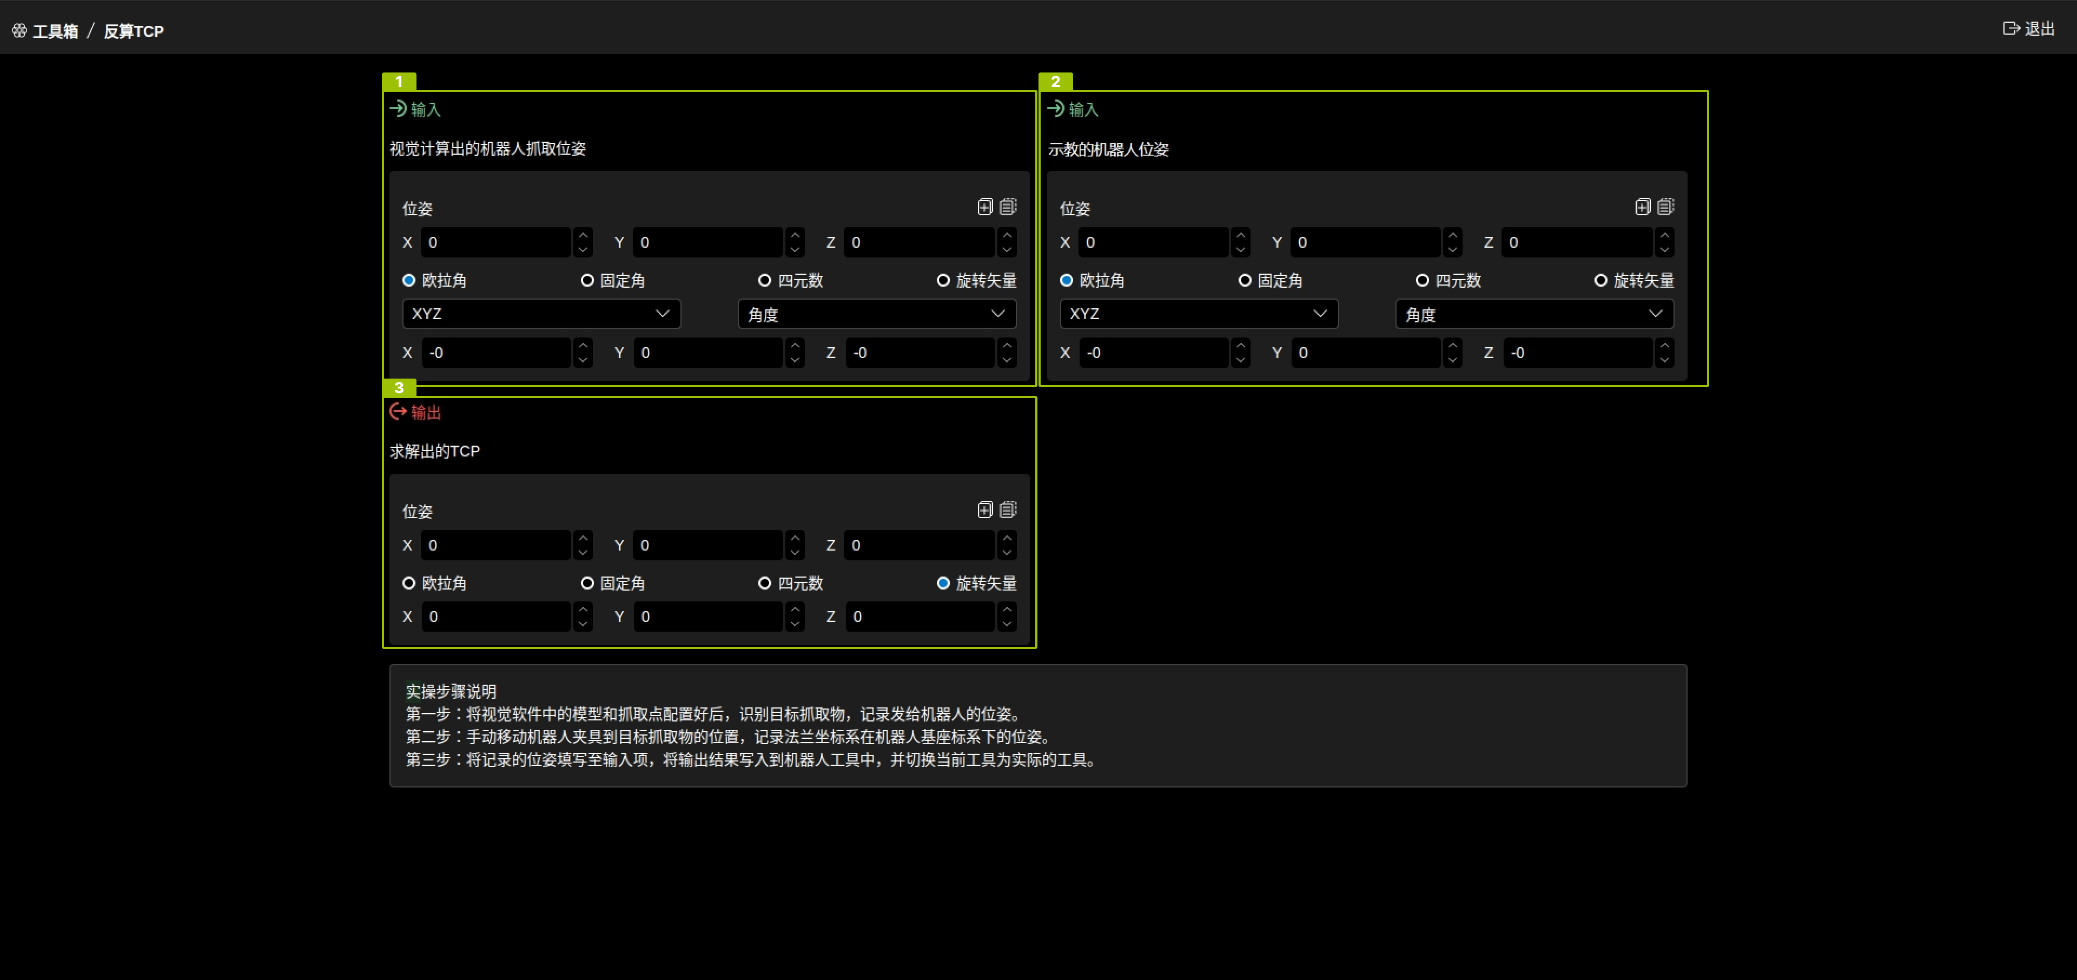Select 欧拉角 radio in output TCP panel
Image resolution: width=2077 pixels, height=980 pixels.
[409, 582]
